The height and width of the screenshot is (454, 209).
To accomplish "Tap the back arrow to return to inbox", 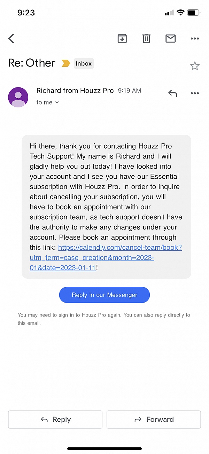I will [x=11, y=38].
